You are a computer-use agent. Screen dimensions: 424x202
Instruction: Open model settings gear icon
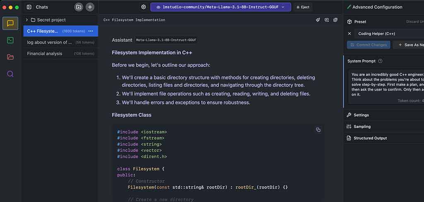click(144, 7)
